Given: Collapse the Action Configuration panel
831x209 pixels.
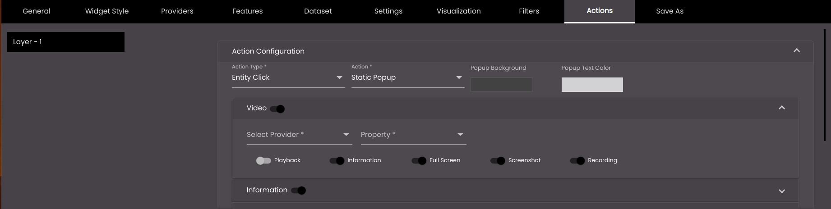Looking at the screenshot, I should [x=797, y=51].
